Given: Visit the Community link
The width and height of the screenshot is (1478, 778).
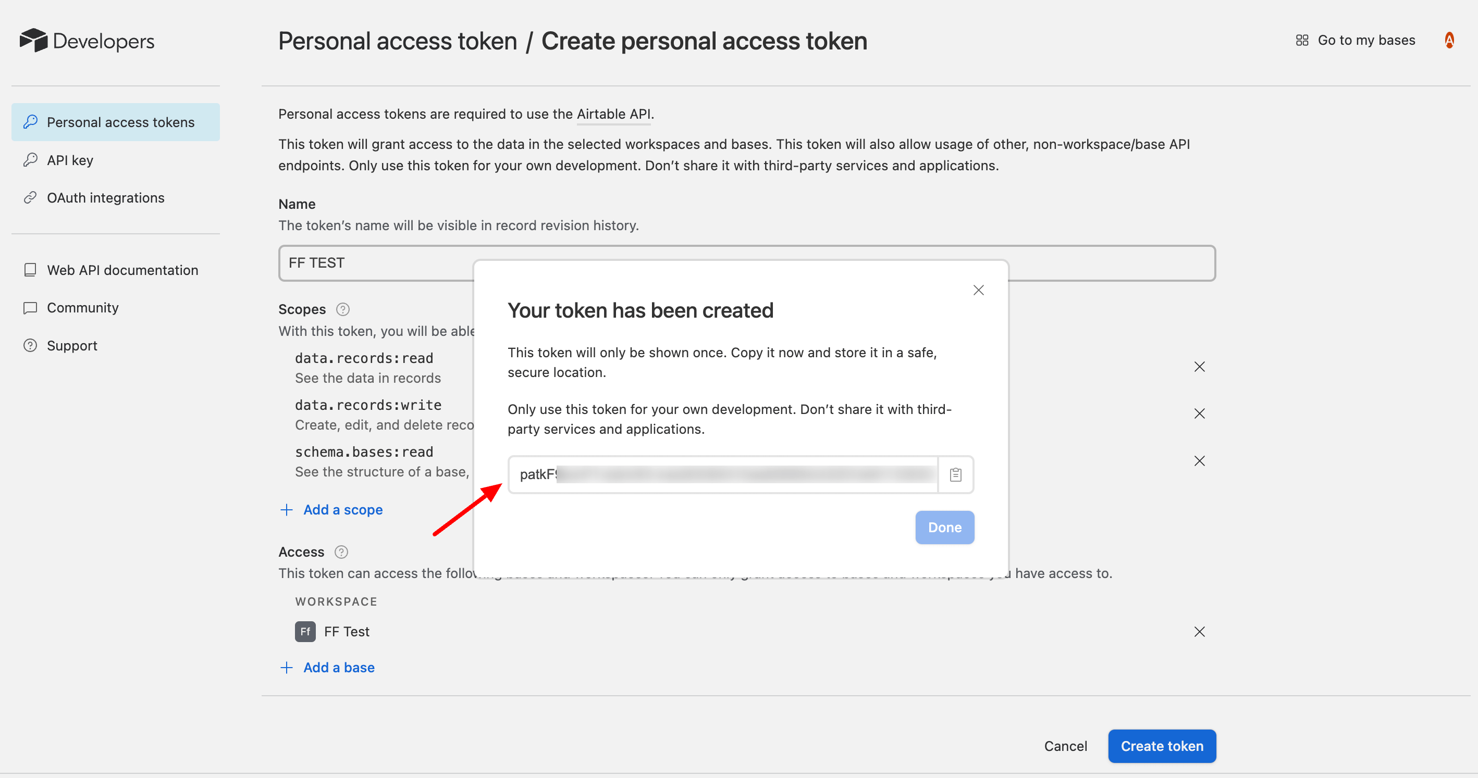Looking at the screenshot, I should 83,308.
